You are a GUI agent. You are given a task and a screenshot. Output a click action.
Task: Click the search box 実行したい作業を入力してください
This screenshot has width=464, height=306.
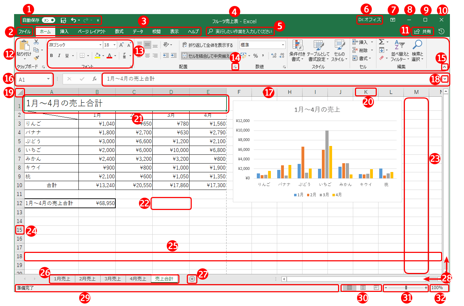(x=240, y=31)
